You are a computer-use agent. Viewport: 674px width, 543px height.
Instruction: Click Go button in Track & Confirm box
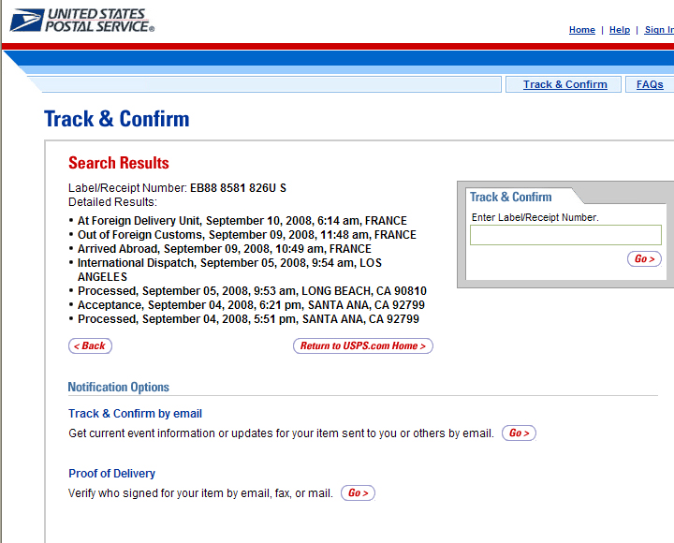click(x=644, y=258)
